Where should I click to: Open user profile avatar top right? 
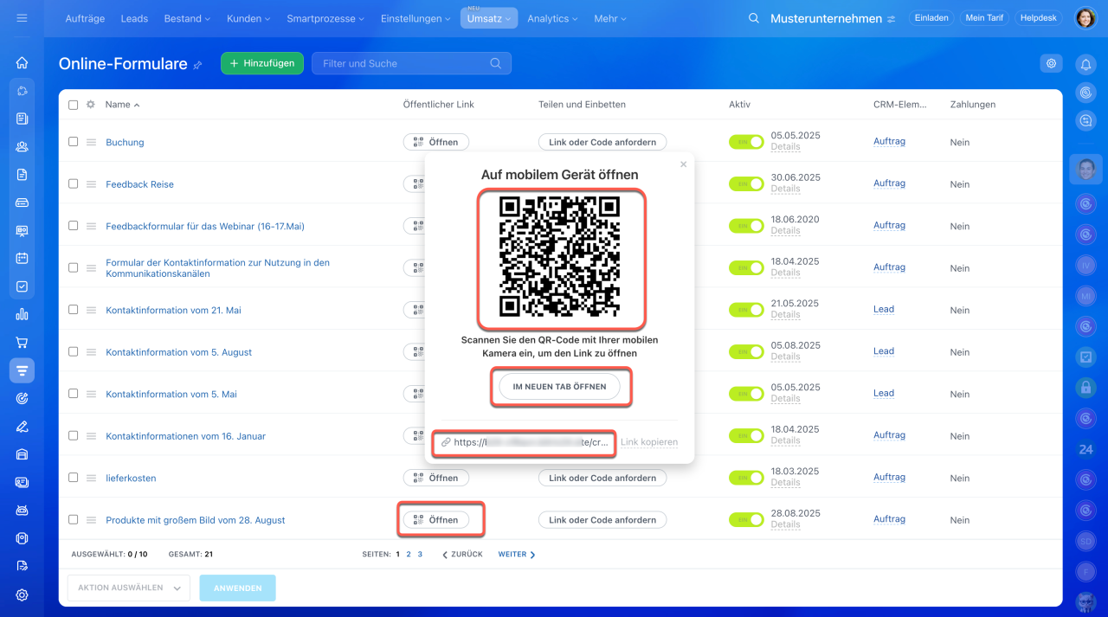[1085, 18]
